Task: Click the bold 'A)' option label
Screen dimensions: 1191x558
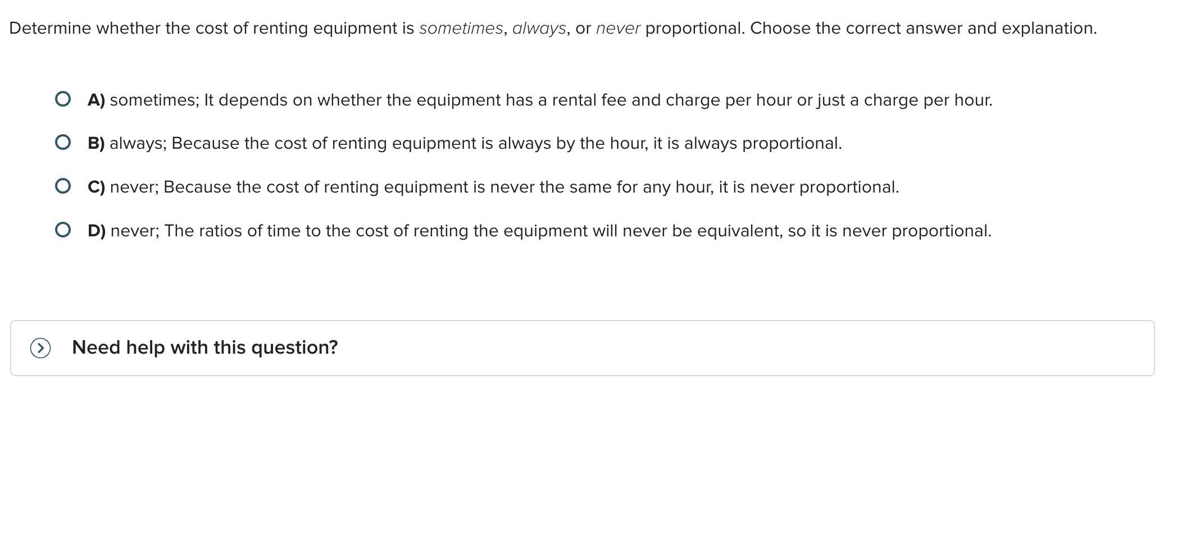Action: [x=96, y=100]
